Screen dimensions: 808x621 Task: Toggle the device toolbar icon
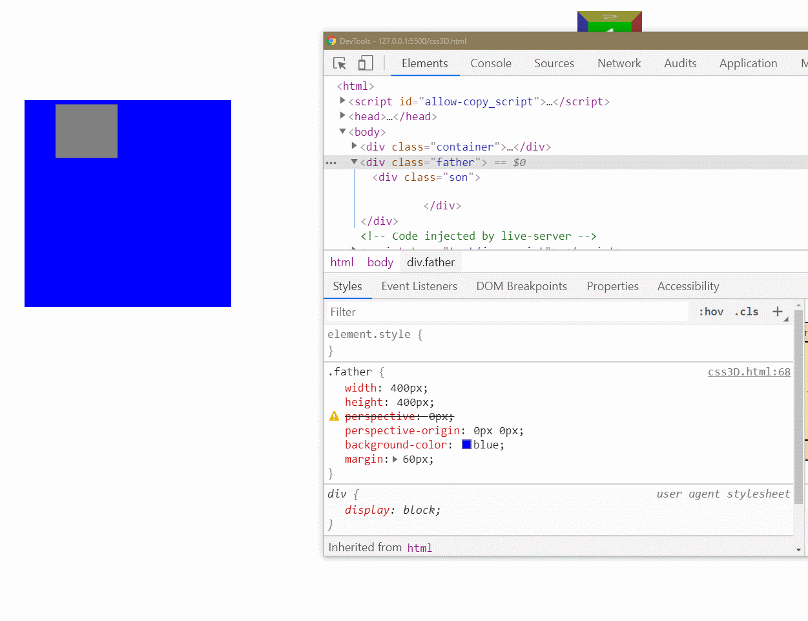(366, 63)
